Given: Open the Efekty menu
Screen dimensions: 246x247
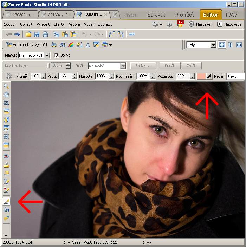Looking at the screenshot, I should click(59, 24).
